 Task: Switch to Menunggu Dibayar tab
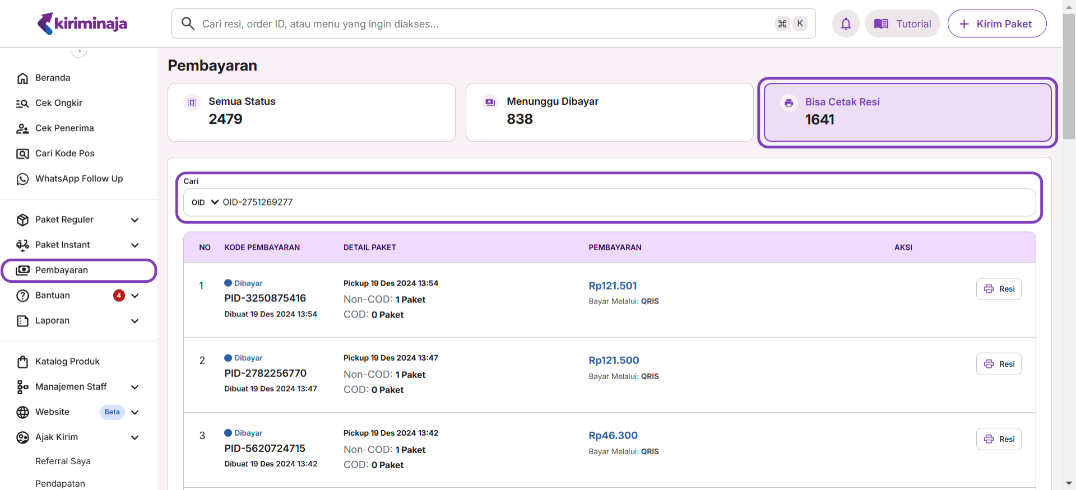pos(609,112)
